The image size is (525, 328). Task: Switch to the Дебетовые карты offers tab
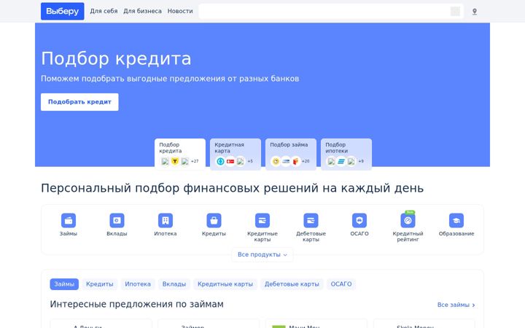tap(292, 284)
